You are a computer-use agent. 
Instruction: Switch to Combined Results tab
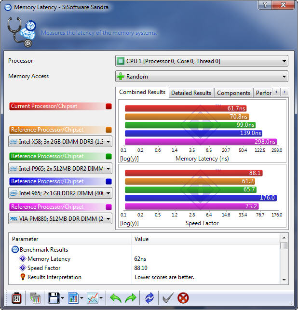click(142, 92)
